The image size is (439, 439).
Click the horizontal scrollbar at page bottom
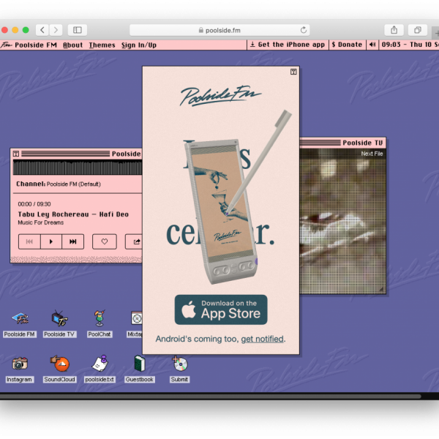(210, 396)
